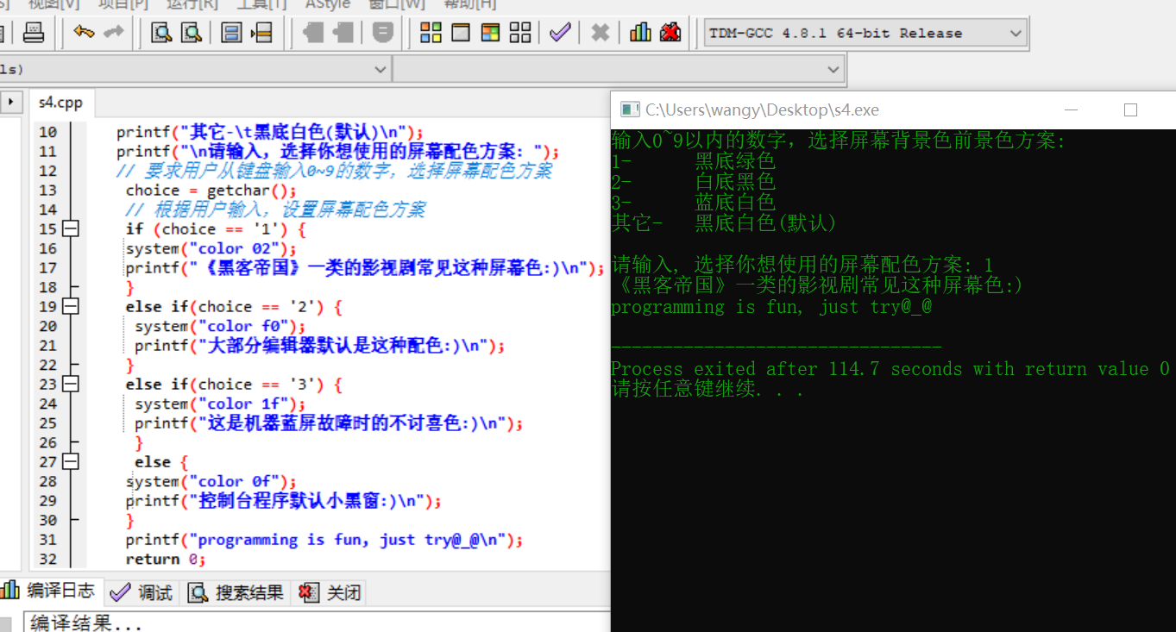Click the goto line toolbar icon
Viewport: 1176px width, 632px height.
(x=261, y=33)
